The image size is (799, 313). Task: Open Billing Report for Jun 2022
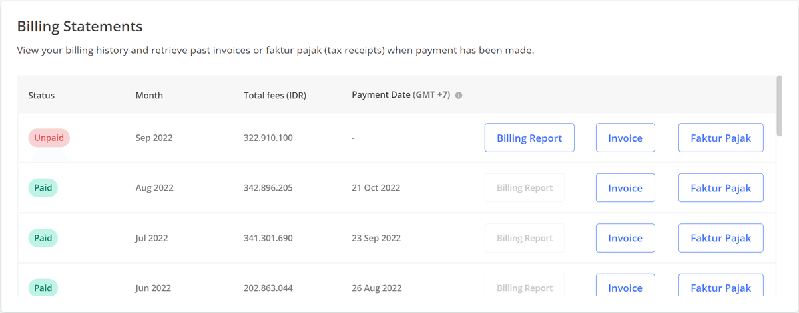coord(525,287)
